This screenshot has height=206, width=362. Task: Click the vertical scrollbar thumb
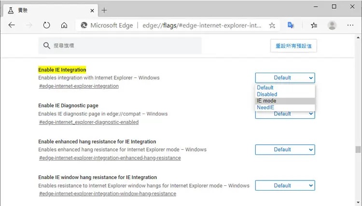[x=358, y=150]
